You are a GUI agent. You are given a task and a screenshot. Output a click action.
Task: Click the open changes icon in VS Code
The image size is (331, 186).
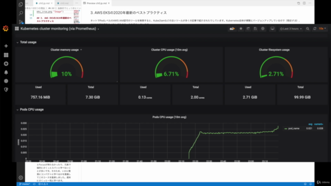pyautogui.click(x=298, y=3)
